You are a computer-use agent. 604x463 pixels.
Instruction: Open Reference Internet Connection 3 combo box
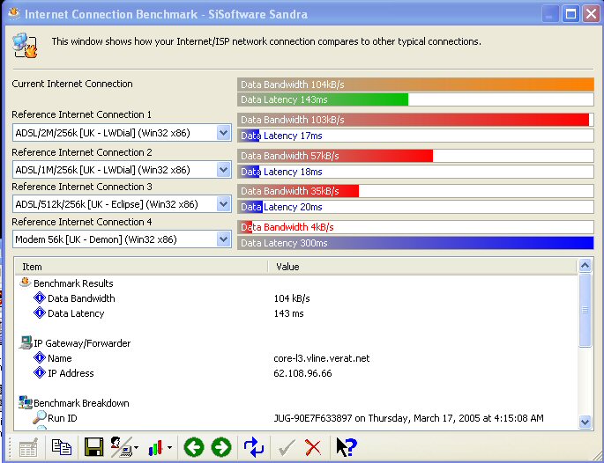click(x=222, y=204)
